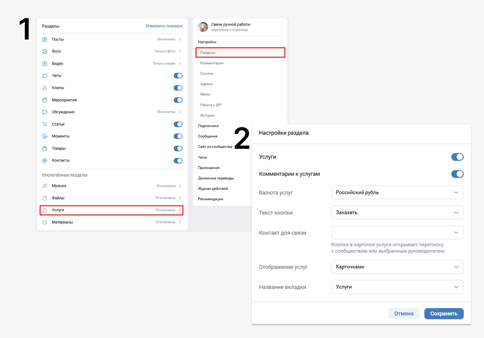Click the community avatar Свечи ручной работы

point(203,27)
